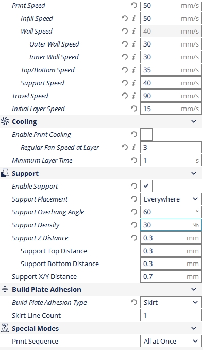203x356 pixels.
Task: Reset Travel Speed to default
Action: [125, 96]
